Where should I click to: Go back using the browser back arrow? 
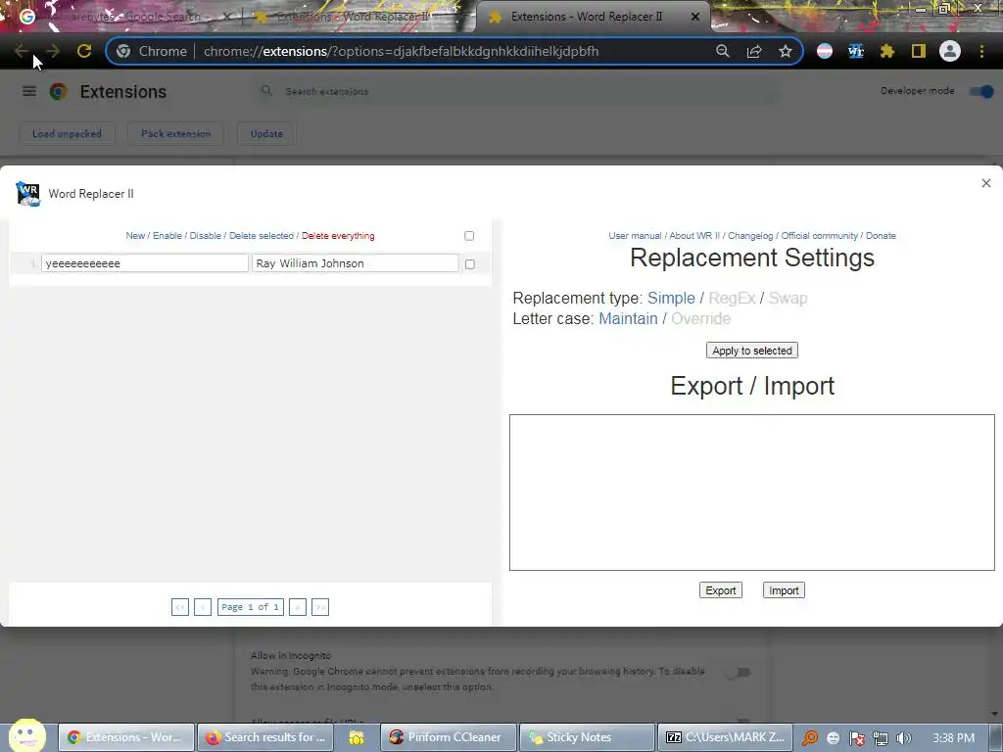(x=22, y=51)
